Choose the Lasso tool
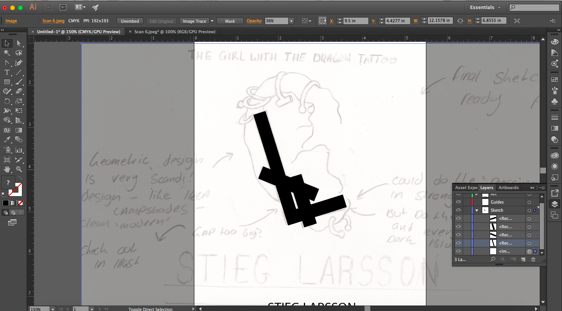Viewport: 562px width, 311px height. (19, 53)
